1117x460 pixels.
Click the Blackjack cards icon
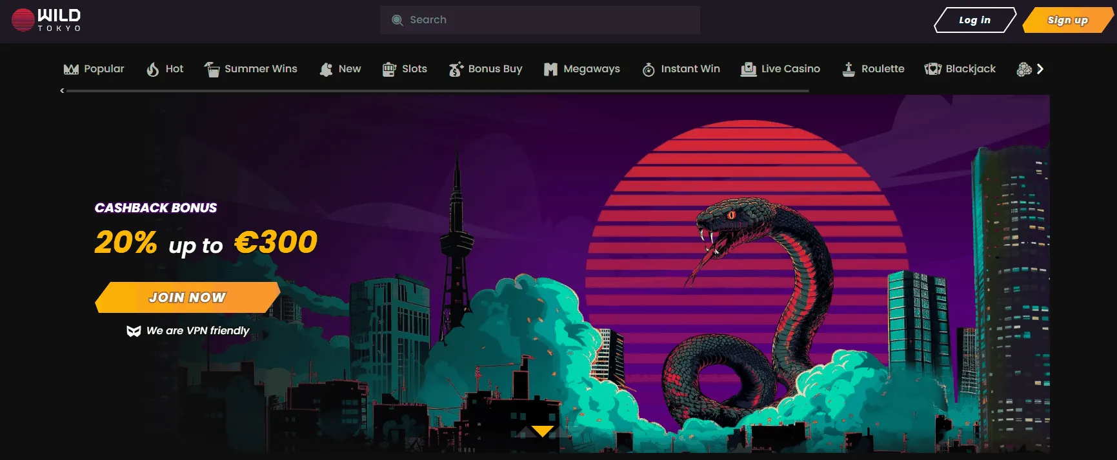tap(932, 69)
